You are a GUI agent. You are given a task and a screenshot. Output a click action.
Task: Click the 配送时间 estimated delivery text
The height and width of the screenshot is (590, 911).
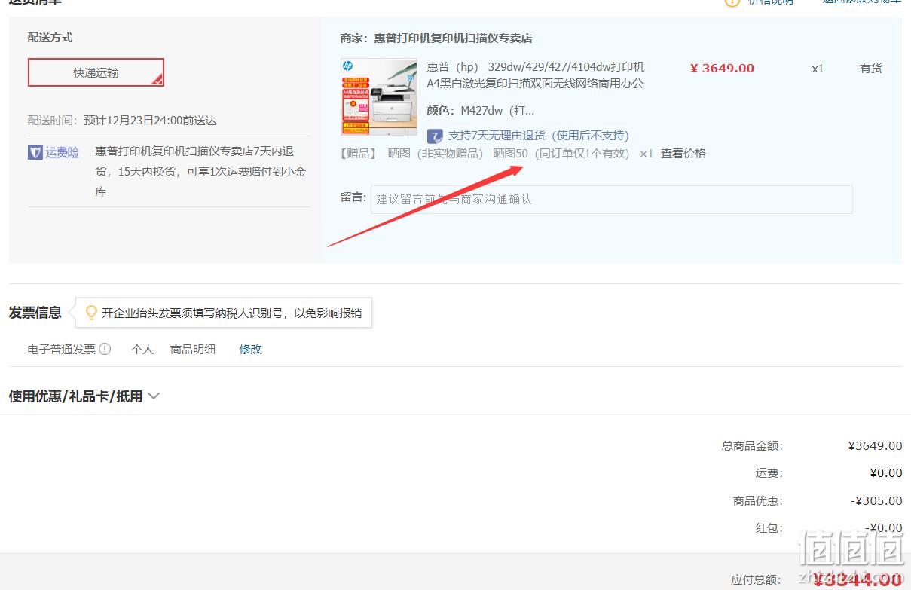[x=122, y=120]
